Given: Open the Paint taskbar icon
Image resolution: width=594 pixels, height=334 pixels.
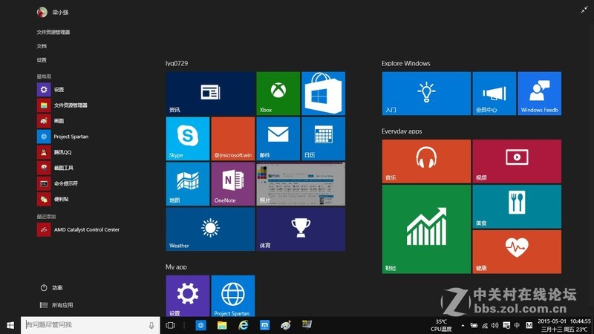Looking at the screenshot, I should click(286, 325).
